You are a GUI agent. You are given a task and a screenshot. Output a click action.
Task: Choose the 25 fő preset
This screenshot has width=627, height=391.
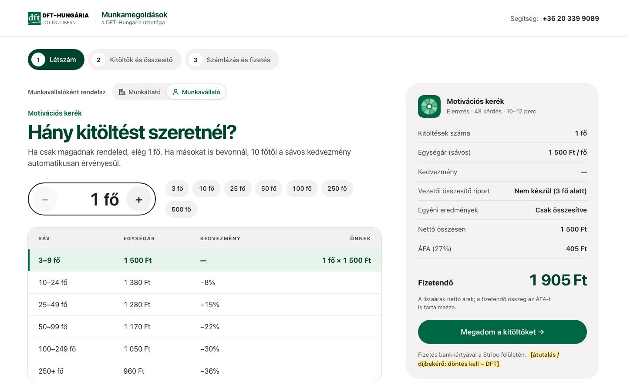238,189
